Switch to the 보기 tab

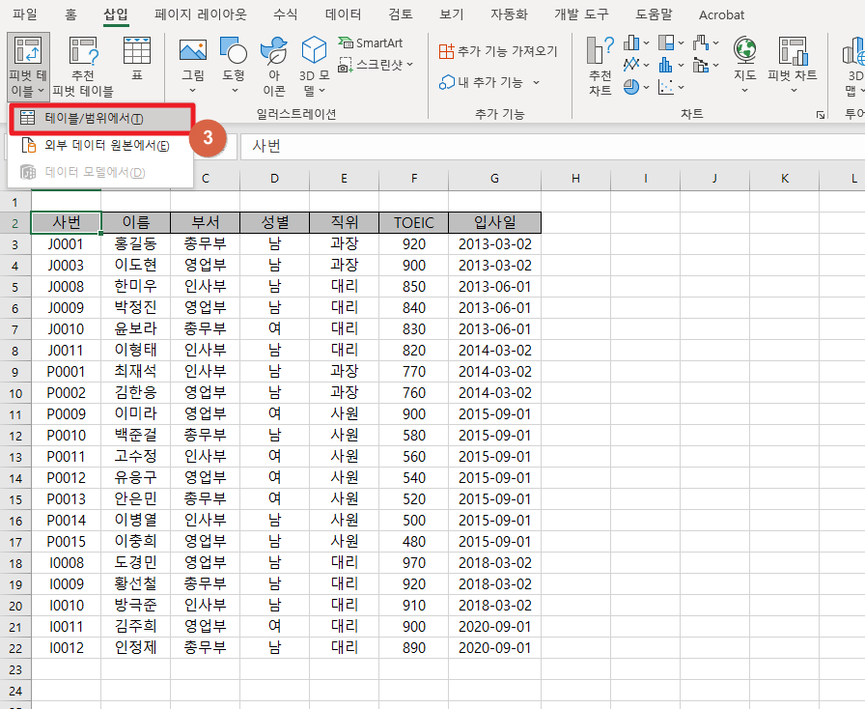pyautogui.click(x=451, y=14)
